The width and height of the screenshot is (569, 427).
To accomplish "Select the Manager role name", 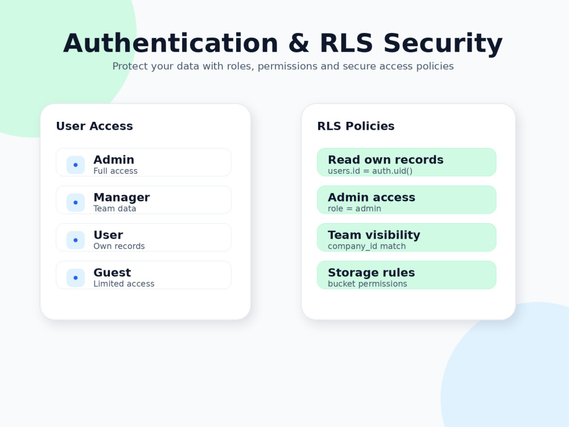I will point(122,198).
